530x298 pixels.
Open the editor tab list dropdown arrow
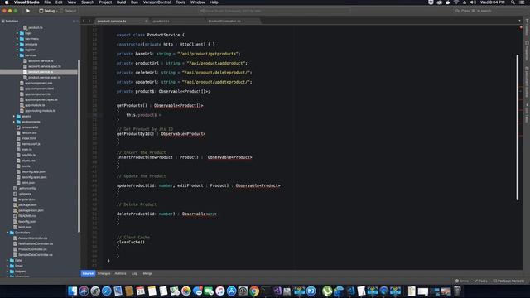(x=519, y=21)
